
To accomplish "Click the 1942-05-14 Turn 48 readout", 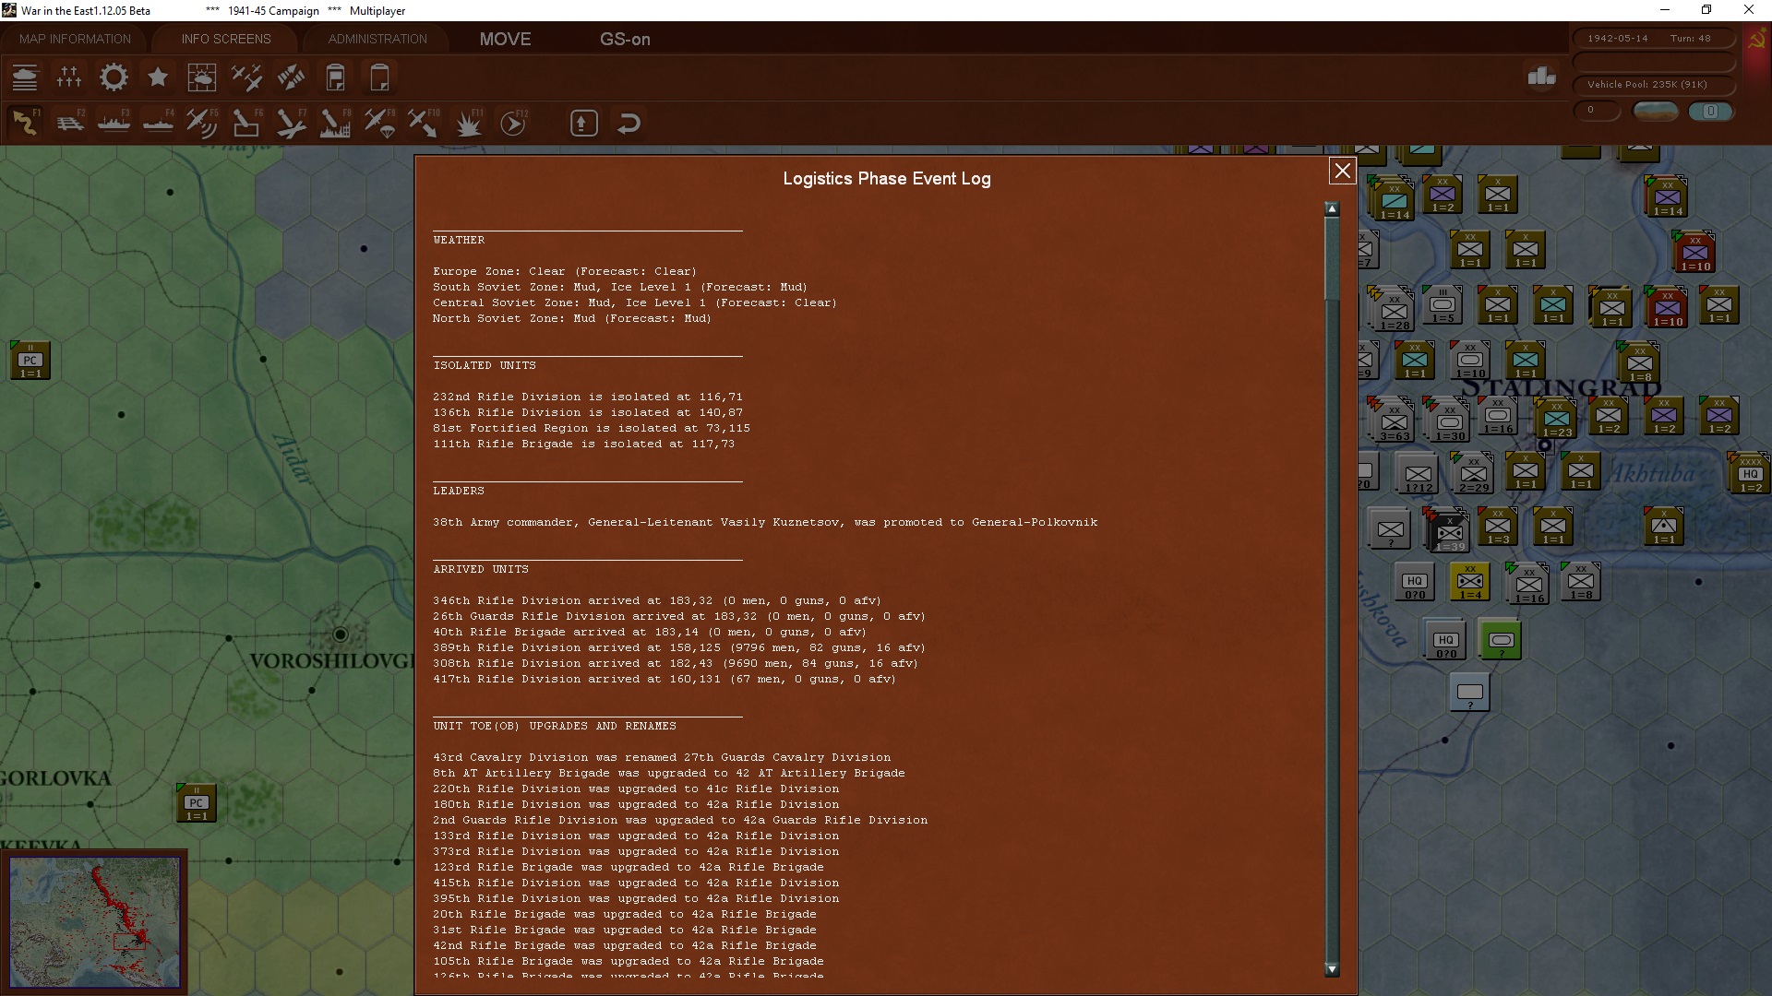I will click(1653, 39).
